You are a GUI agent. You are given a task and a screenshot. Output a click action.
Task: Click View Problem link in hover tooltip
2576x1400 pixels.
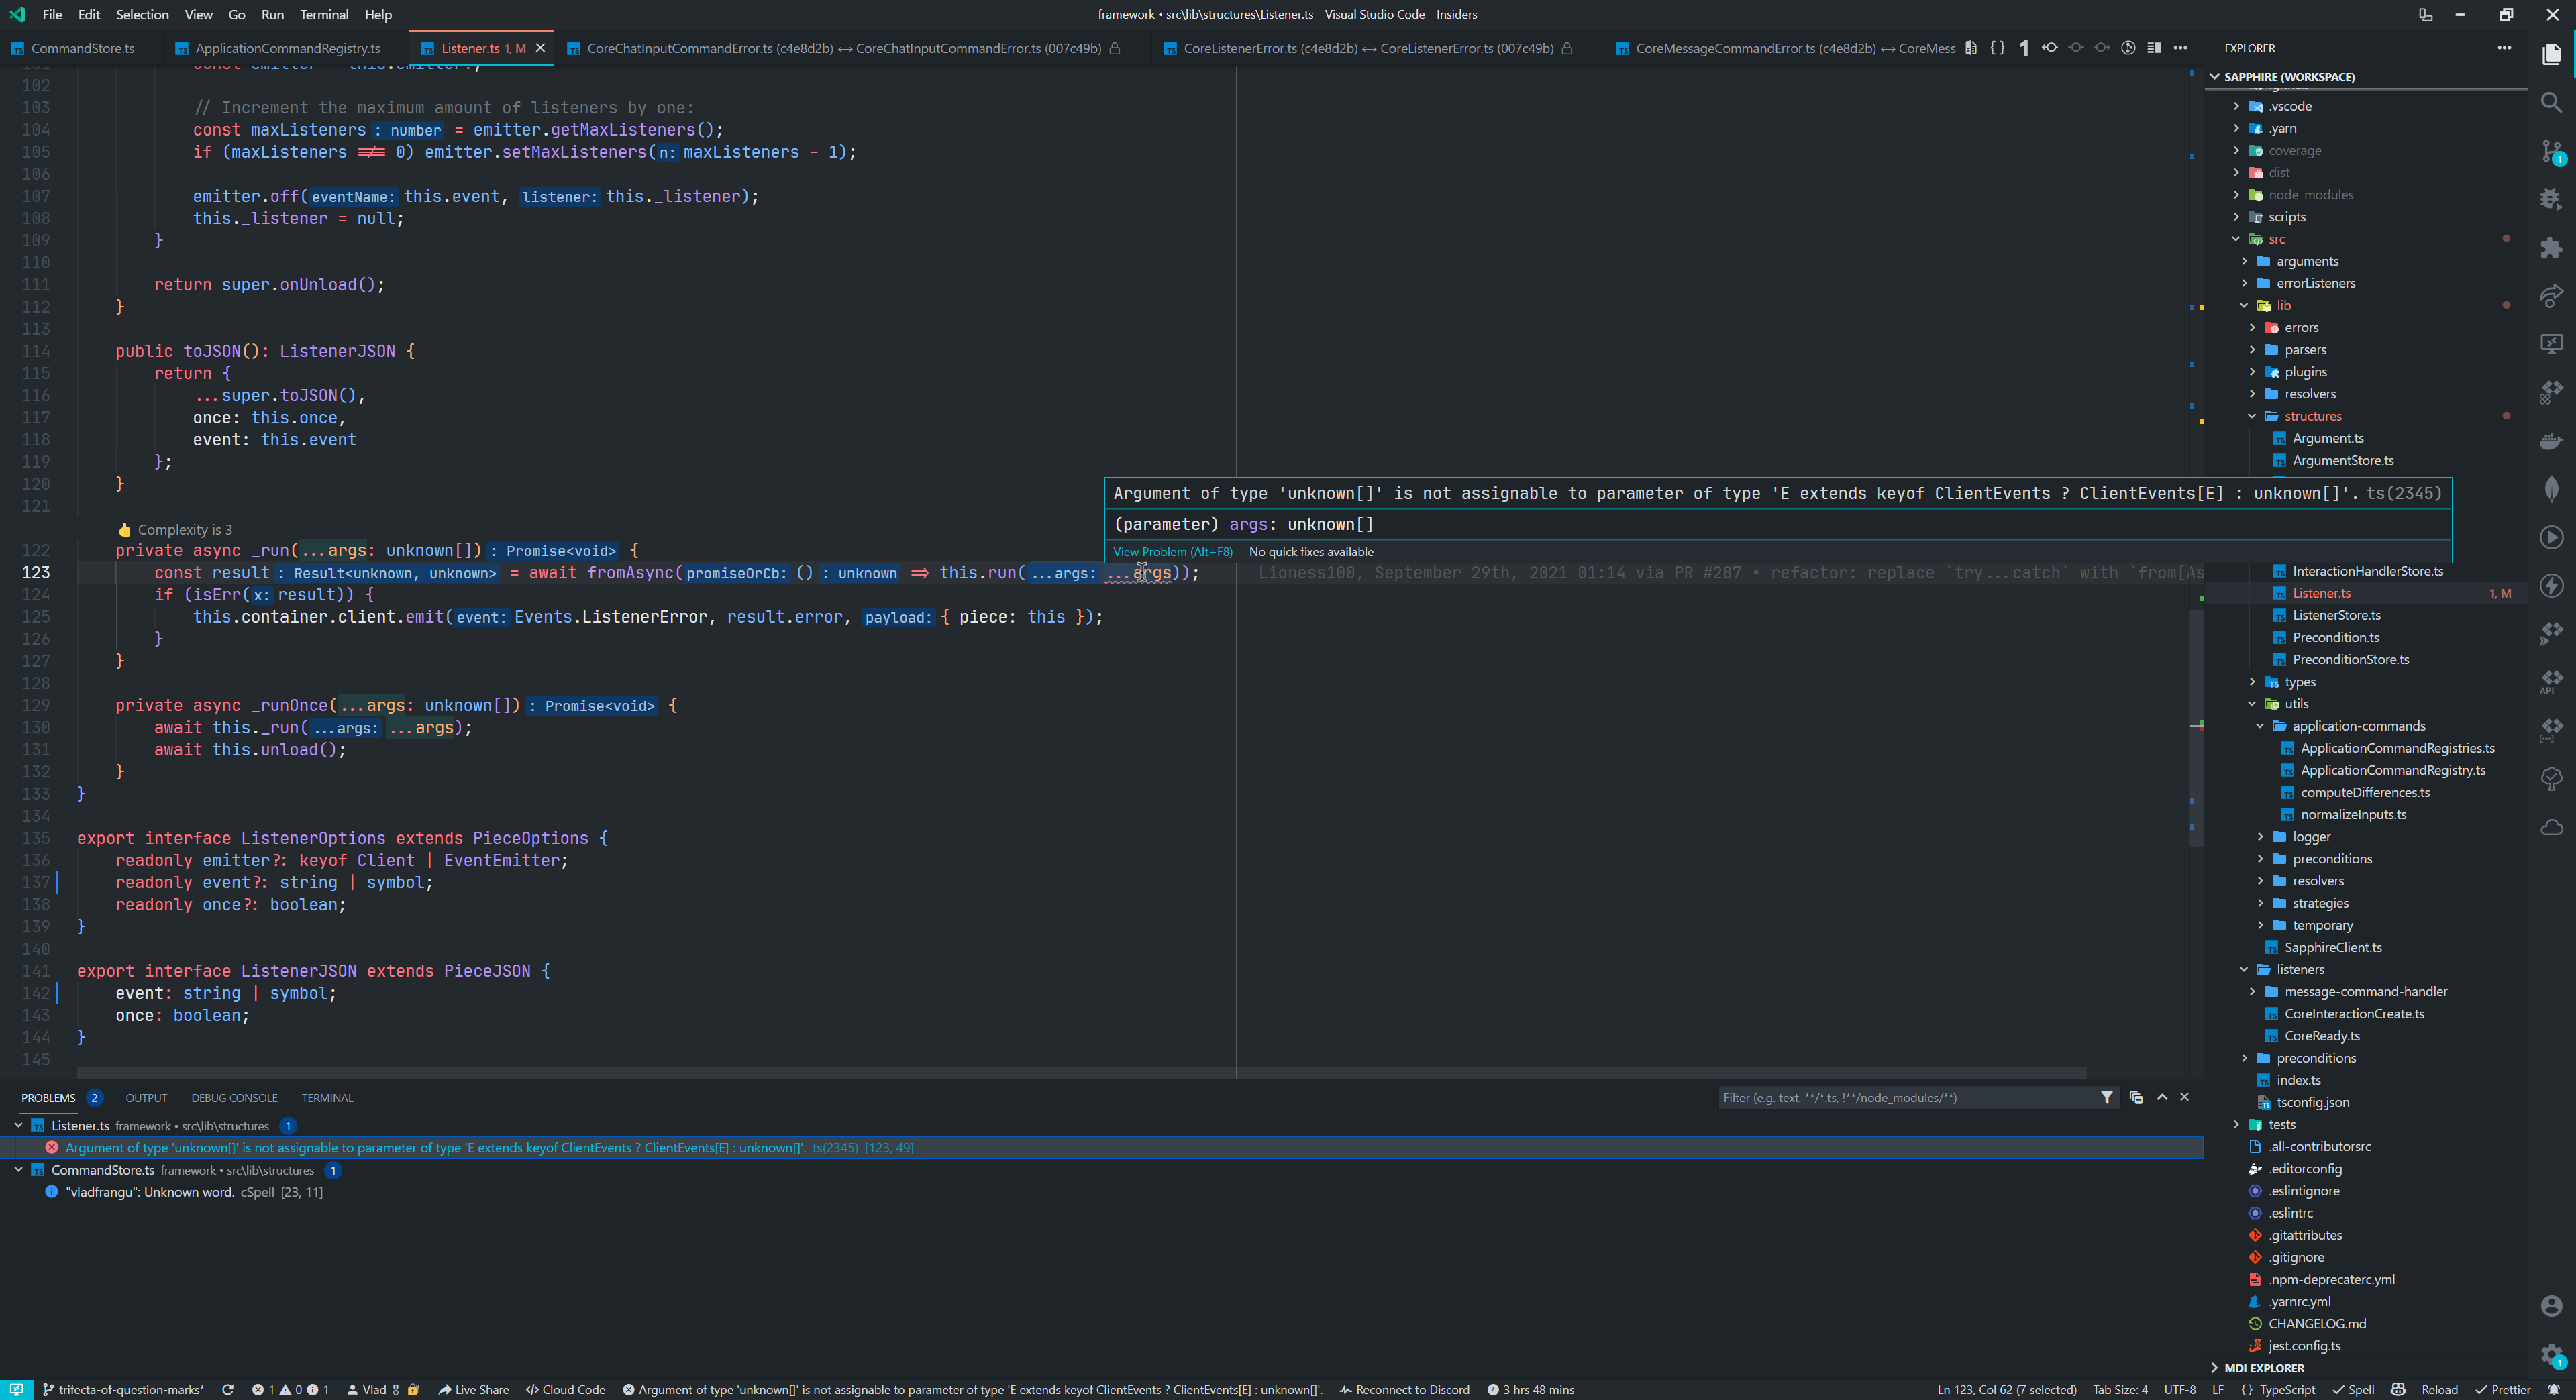(x=1172, y=552)
